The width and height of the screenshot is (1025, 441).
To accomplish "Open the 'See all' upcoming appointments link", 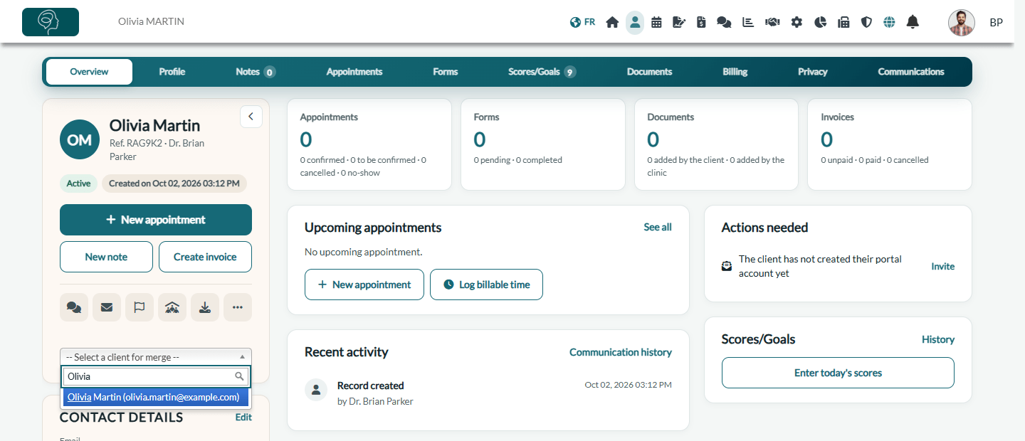I will pos(658,227).
